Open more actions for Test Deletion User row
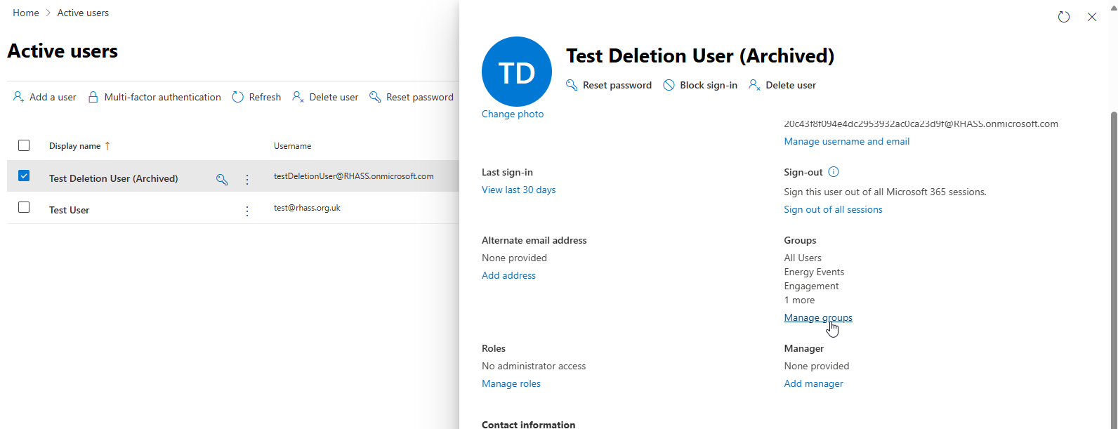 pos(247,179)
